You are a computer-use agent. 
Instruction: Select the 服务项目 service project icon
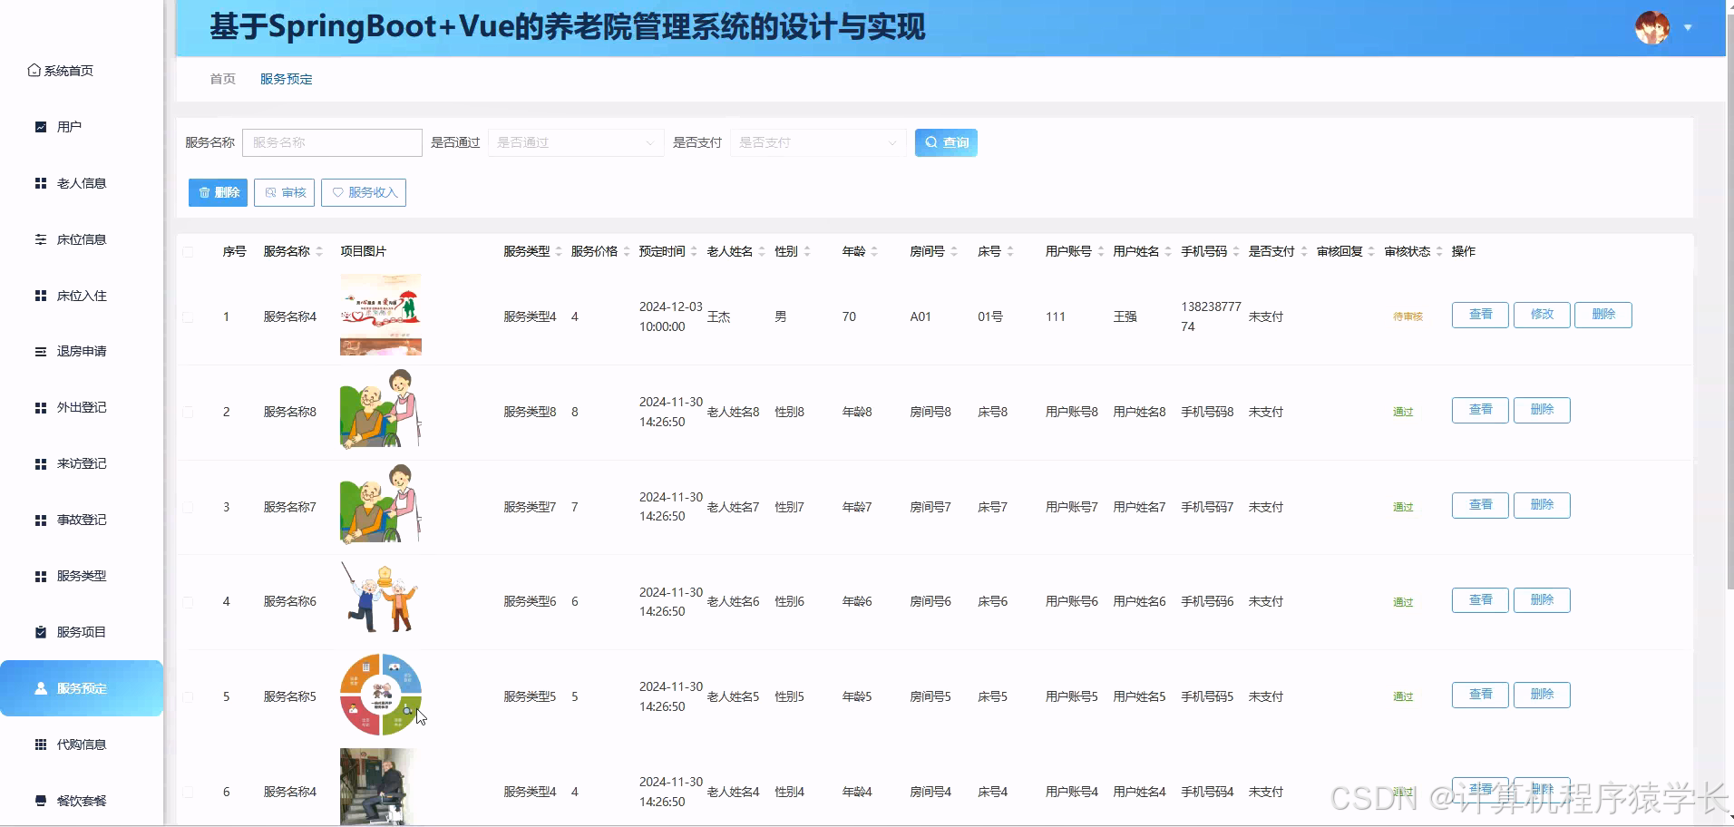click(x=39, y=631)
